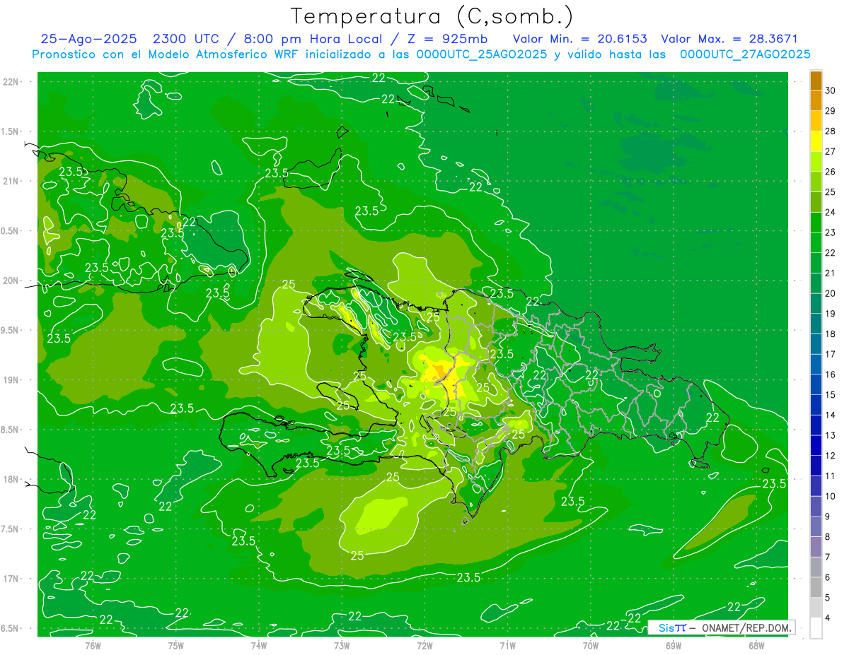The image size is (849, 655).
Task: Click the "21N" latitude axis label
Action: click(10, 181)
